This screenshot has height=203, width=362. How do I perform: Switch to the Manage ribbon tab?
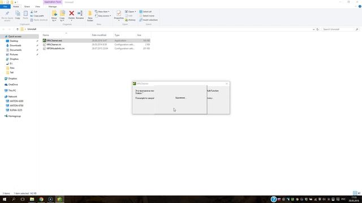tap(53, 7)
